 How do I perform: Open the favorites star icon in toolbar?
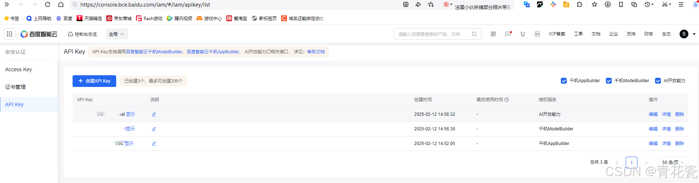tap(595, 4)
